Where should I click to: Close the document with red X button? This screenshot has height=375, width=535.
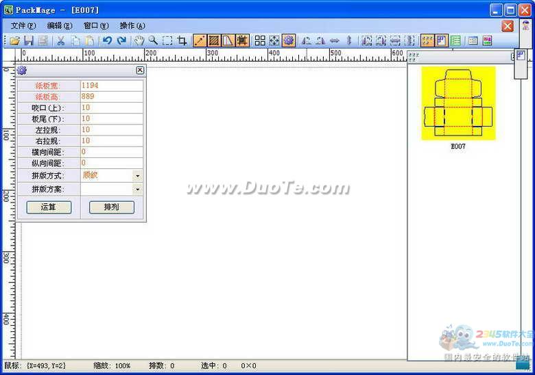click(x=508, y=26)
